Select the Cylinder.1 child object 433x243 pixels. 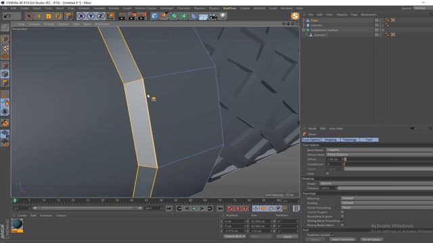pyautogui.click(x=321, y=35)
